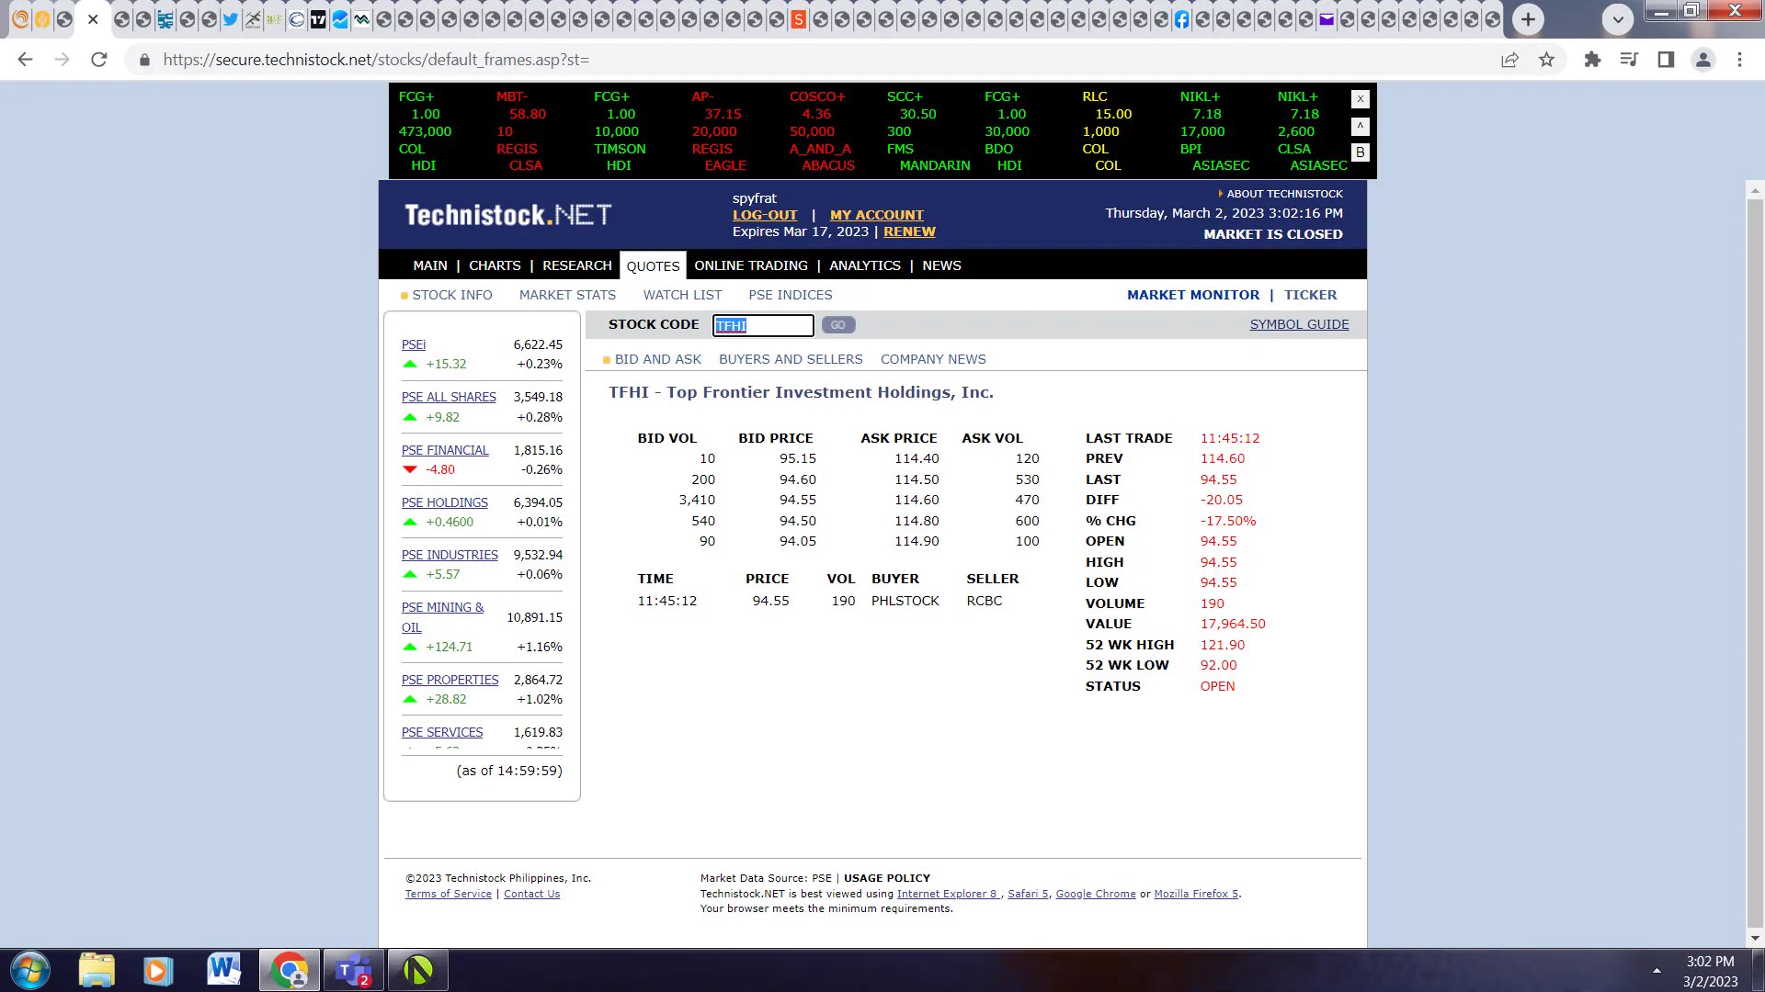
Task: Switch to the PSE INDICES tab
Action: 791,295
